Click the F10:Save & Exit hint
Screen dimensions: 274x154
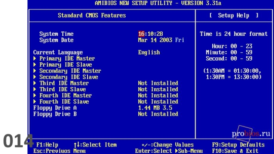point(235,151)
